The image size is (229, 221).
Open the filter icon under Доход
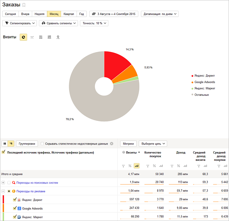click(172, 166)
